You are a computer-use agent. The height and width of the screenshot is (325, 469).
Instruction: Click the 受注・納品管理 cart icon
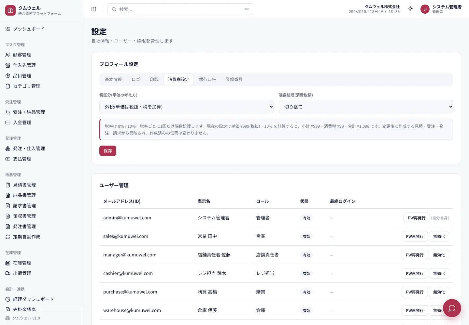[x=8, y=112]
